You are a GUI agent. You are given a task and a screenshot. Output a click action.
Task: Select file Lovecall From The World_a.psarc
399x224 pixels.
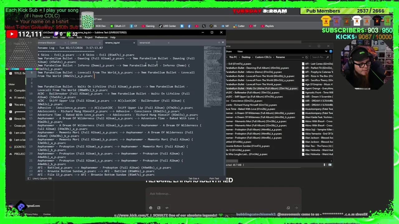253,84
